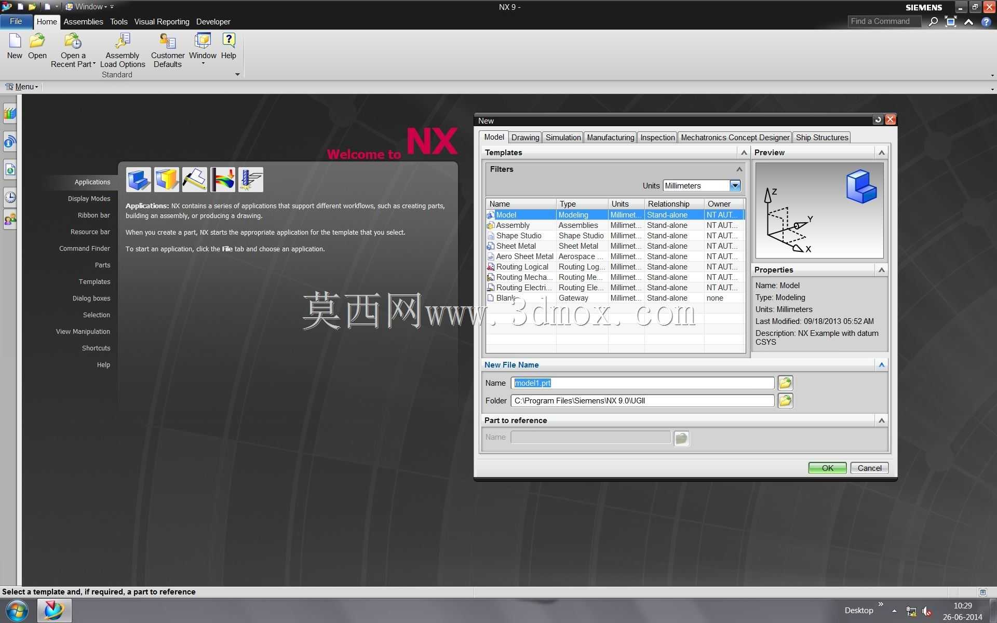Screen dimensions: 997x623
Task: Click the Cancel button
Action: (x=869, y=468)
